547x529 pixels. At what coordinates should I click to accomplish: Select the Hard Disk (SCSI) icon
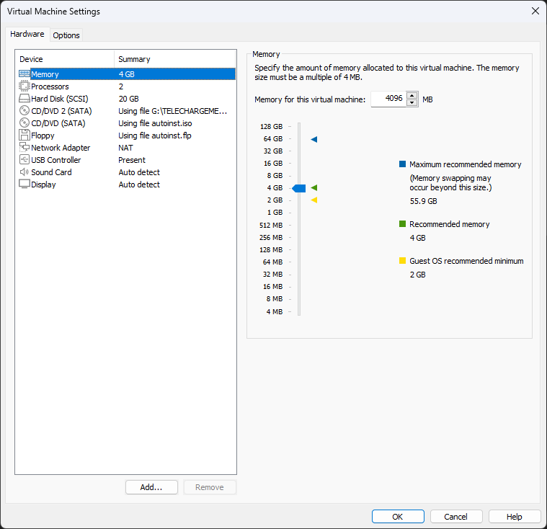click(x=25, y=99)
